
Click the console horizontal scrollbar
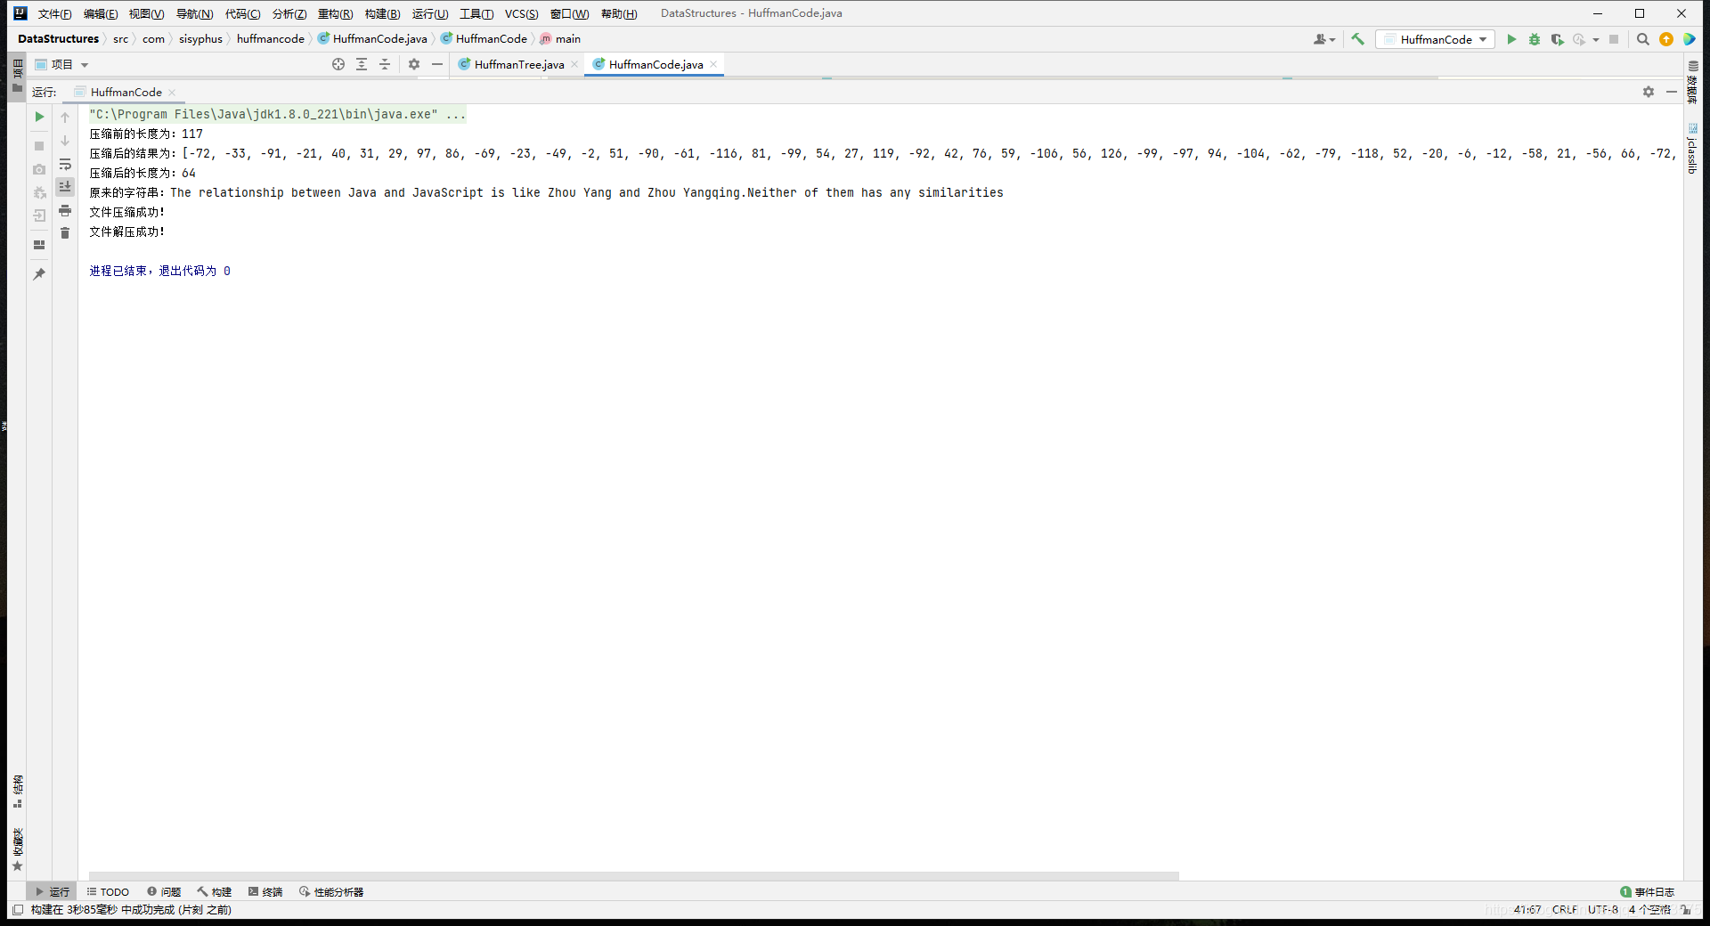[x=633, y=876]
